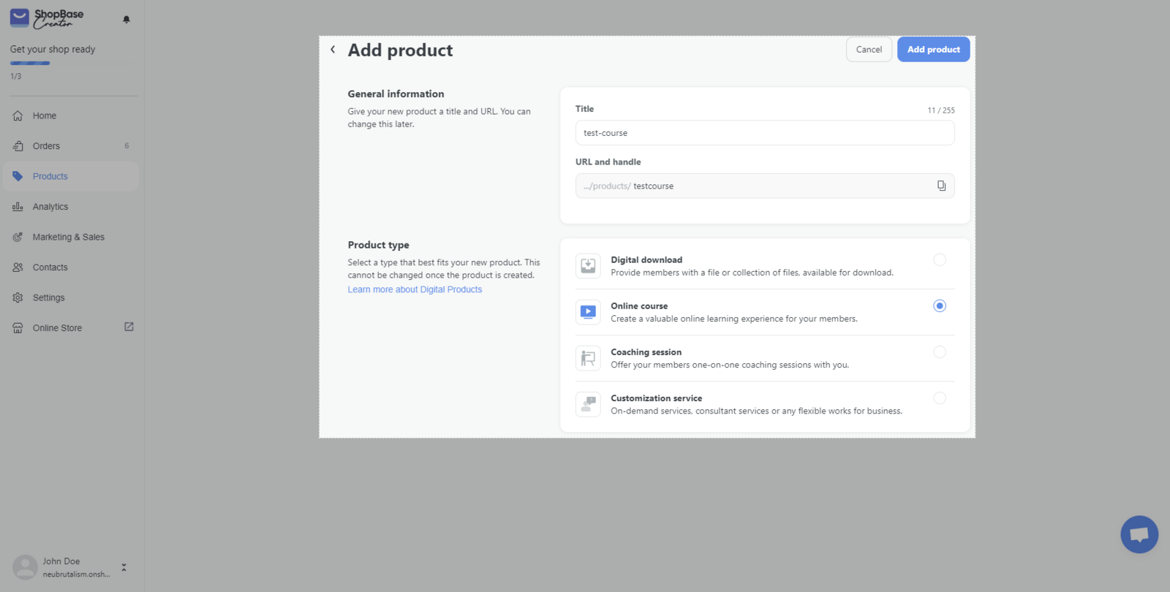Open Home in the sidebar
Image resolution: width=1170 pixels, height=592 pixels.
coord(71,115)
